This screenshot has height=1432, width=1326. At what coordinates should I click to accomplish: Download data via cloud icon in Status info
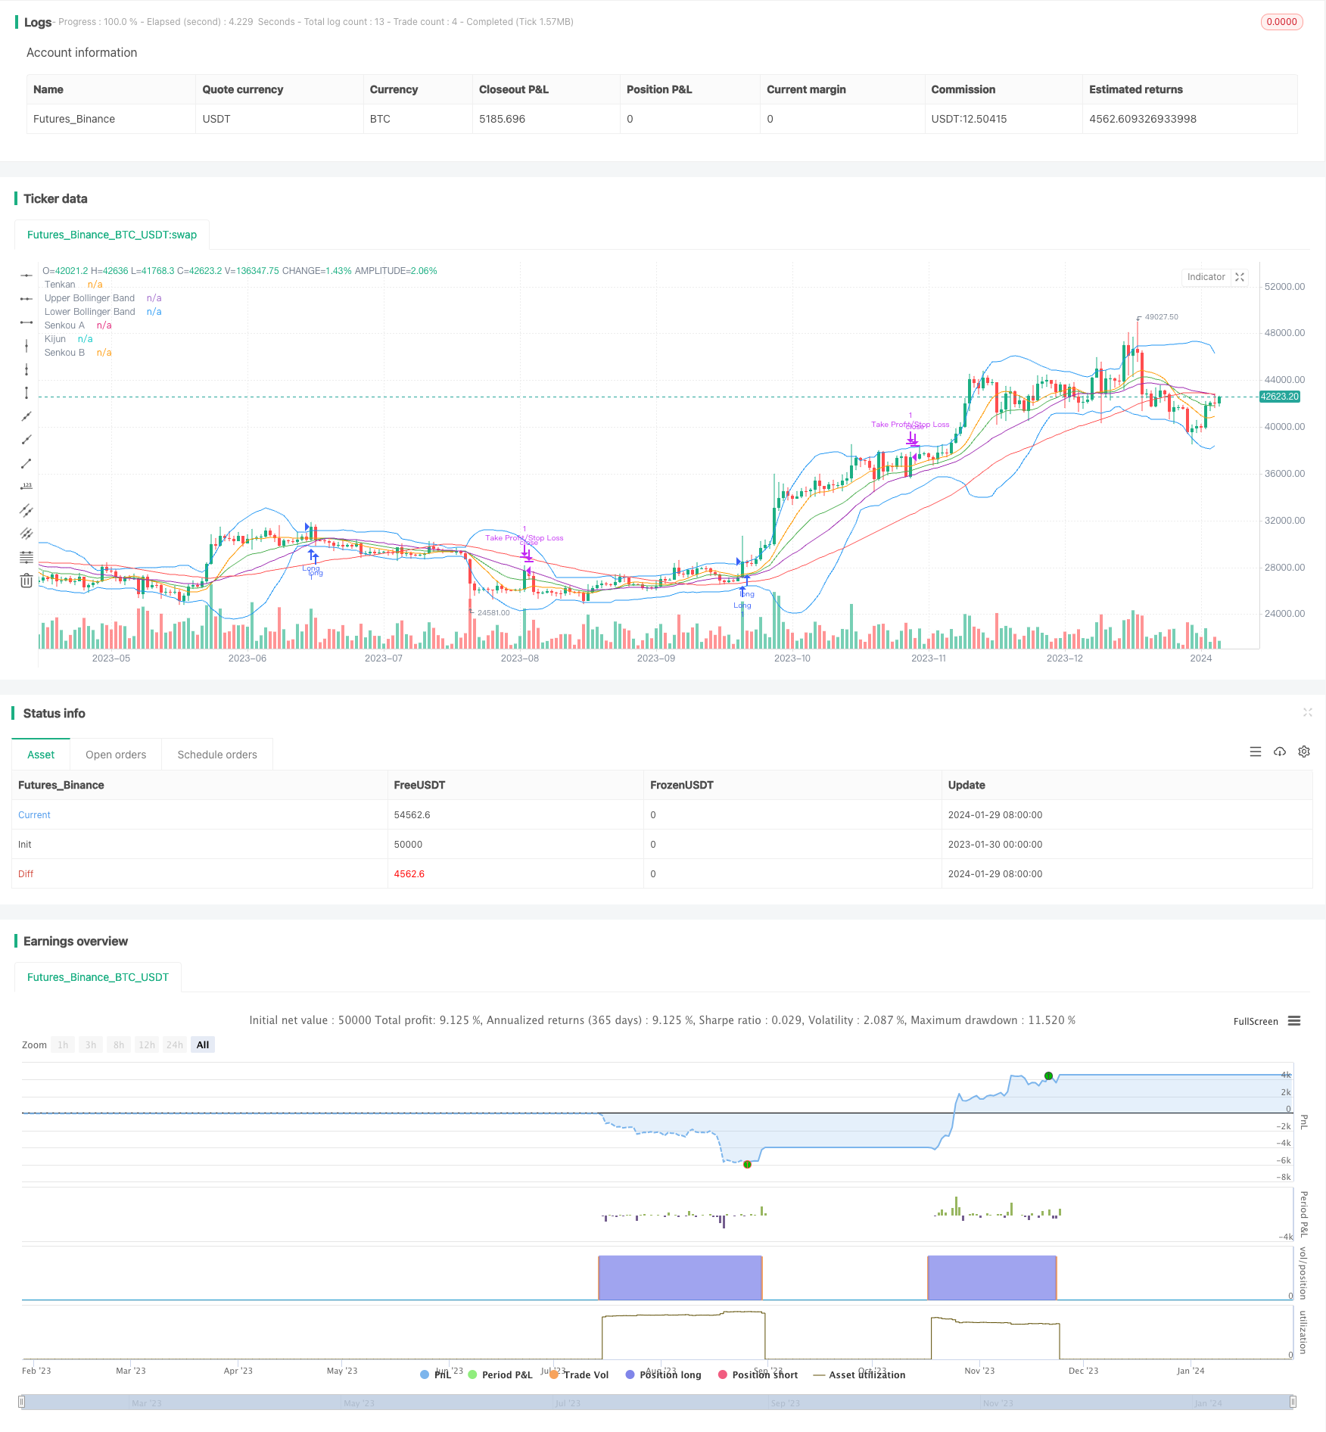(x=1279, y=752)
